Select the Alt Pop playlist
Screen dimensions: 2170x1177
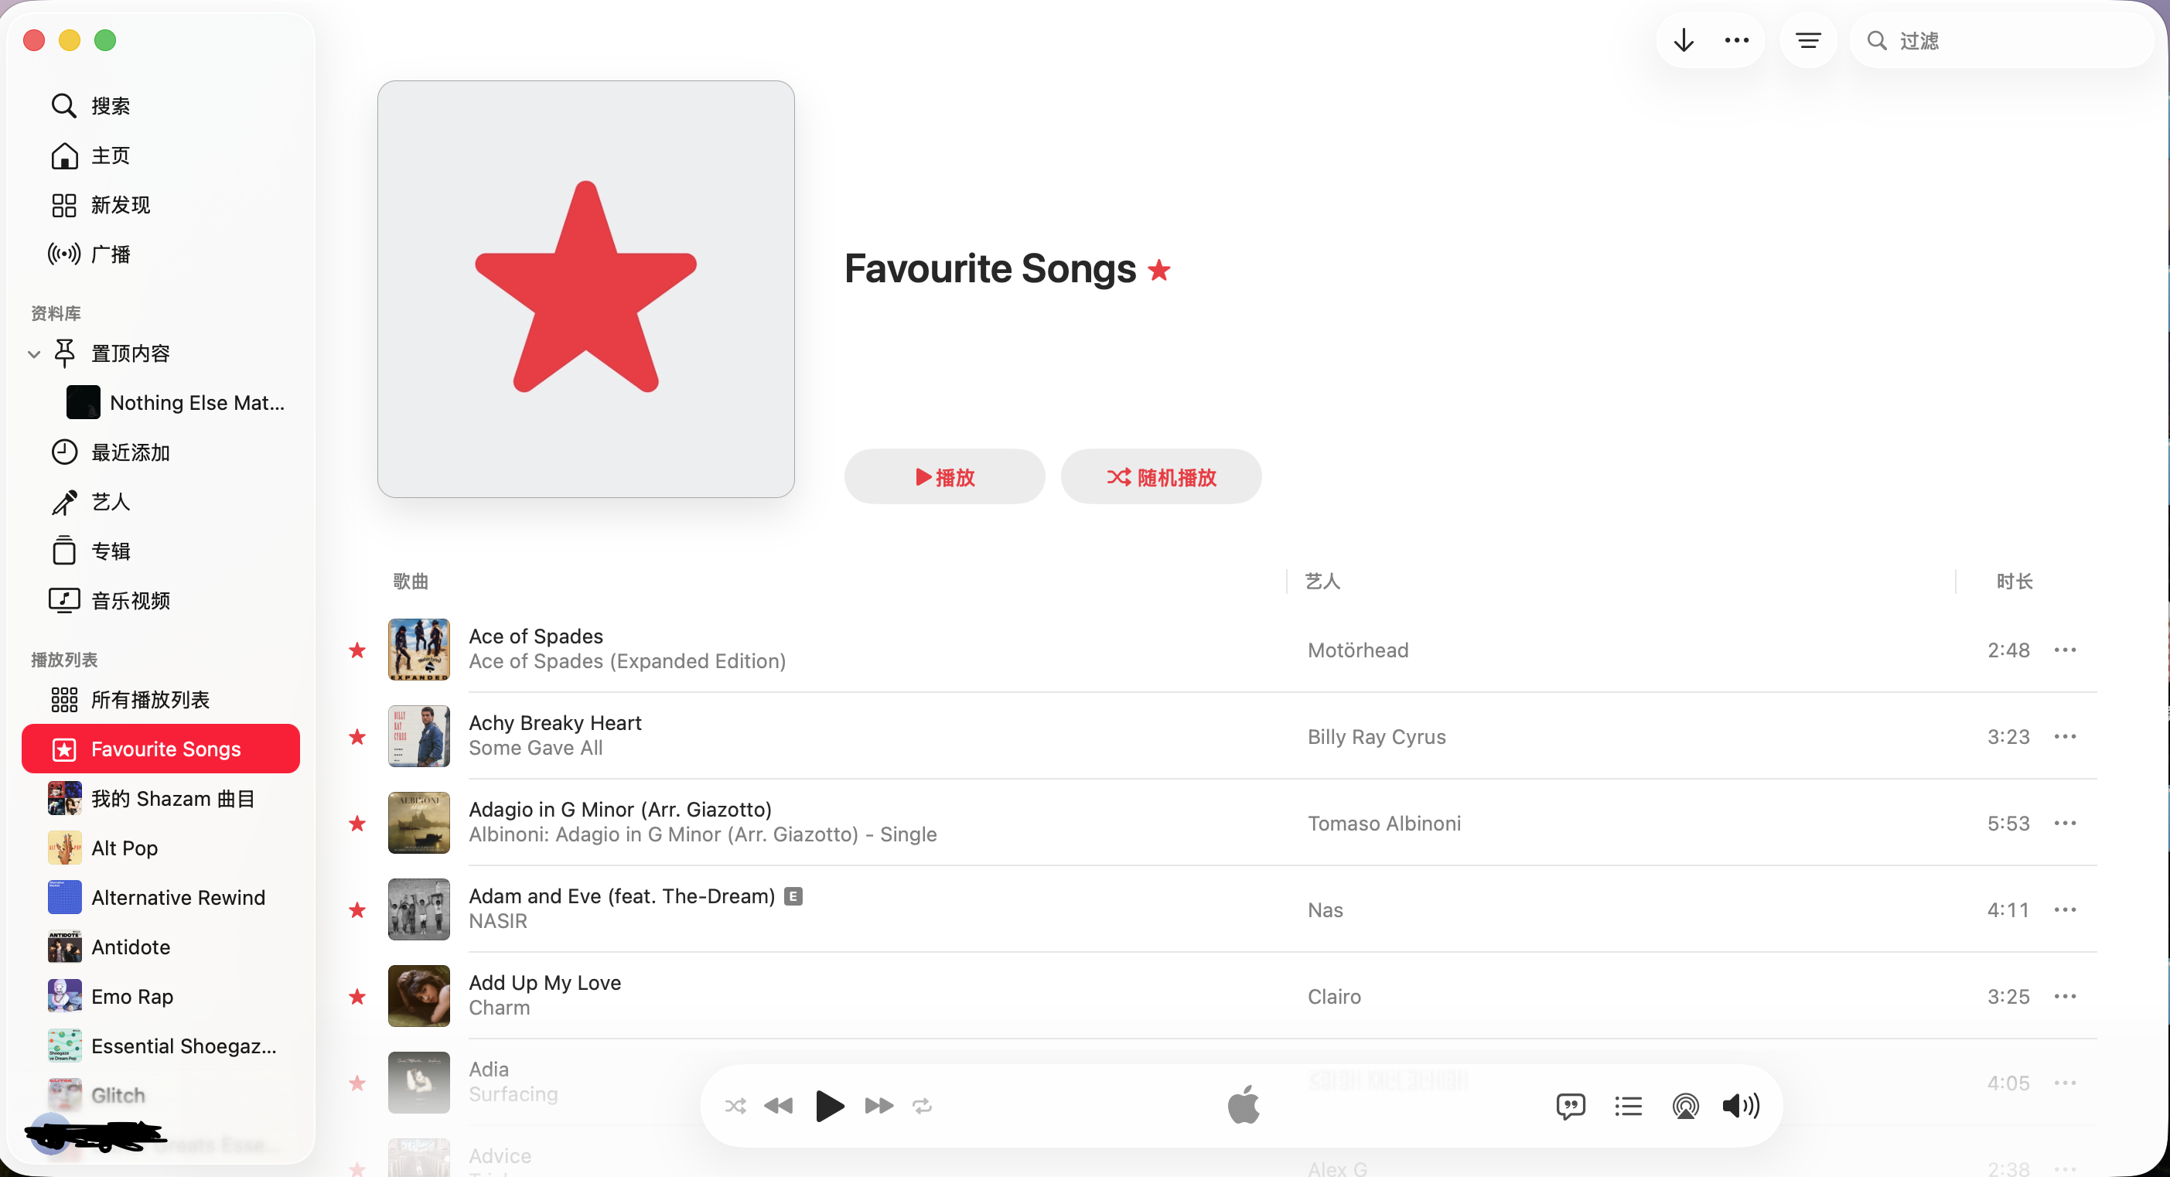point(125,848)
